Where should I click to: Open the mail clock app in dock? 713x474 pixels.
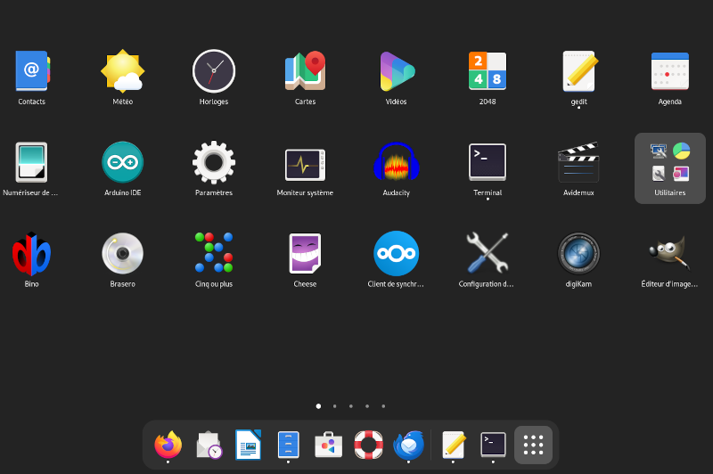tap(209, 445)
